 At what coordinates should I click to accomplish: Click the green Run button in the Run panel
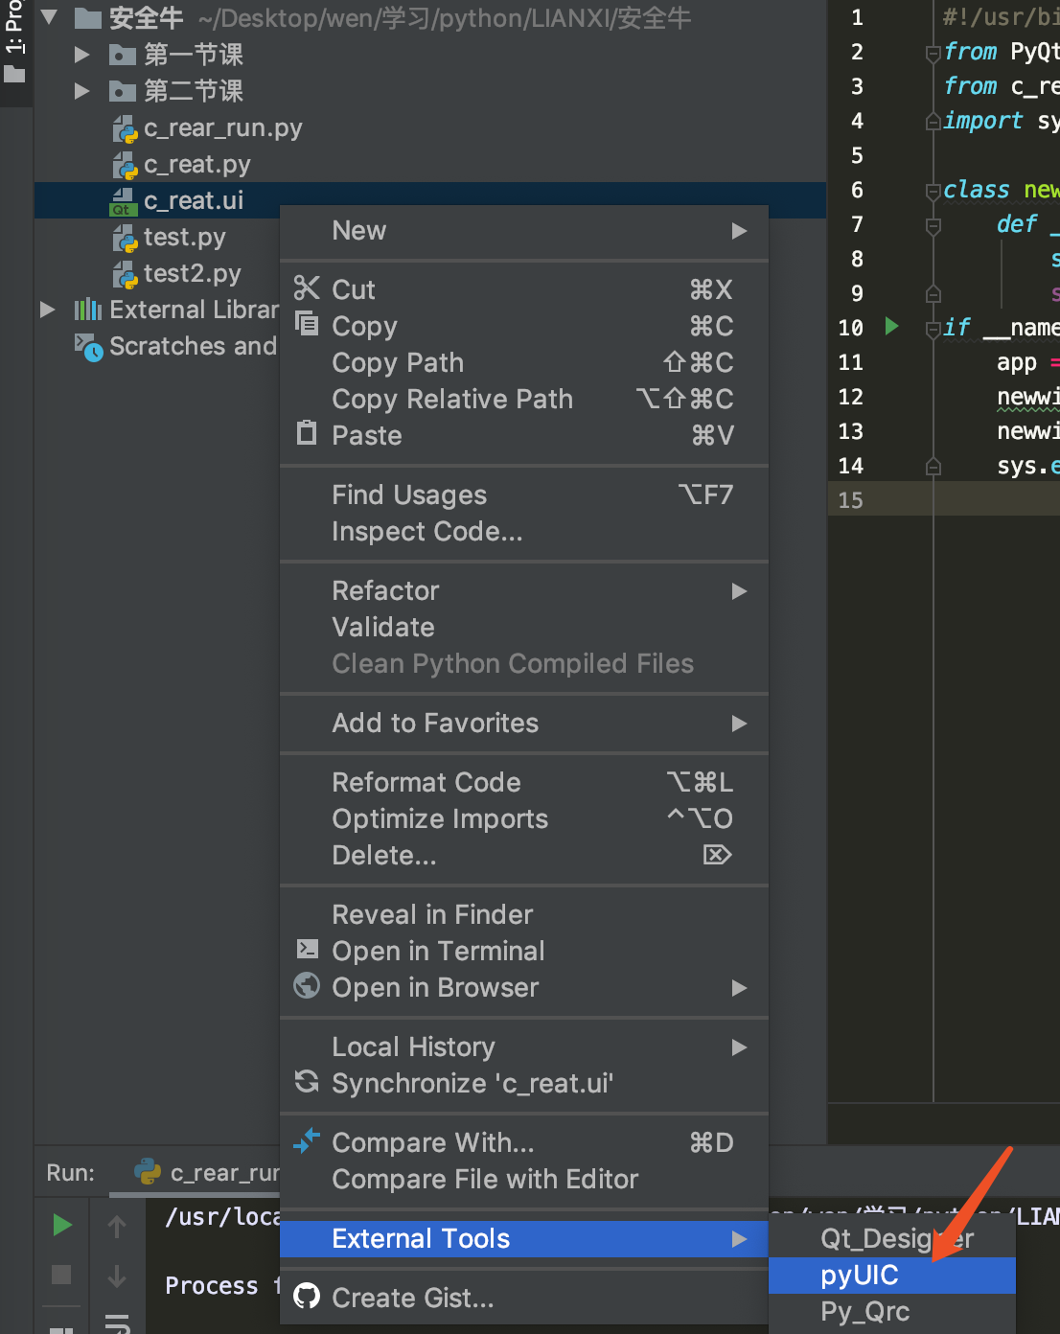click(x=61, y=1225)
